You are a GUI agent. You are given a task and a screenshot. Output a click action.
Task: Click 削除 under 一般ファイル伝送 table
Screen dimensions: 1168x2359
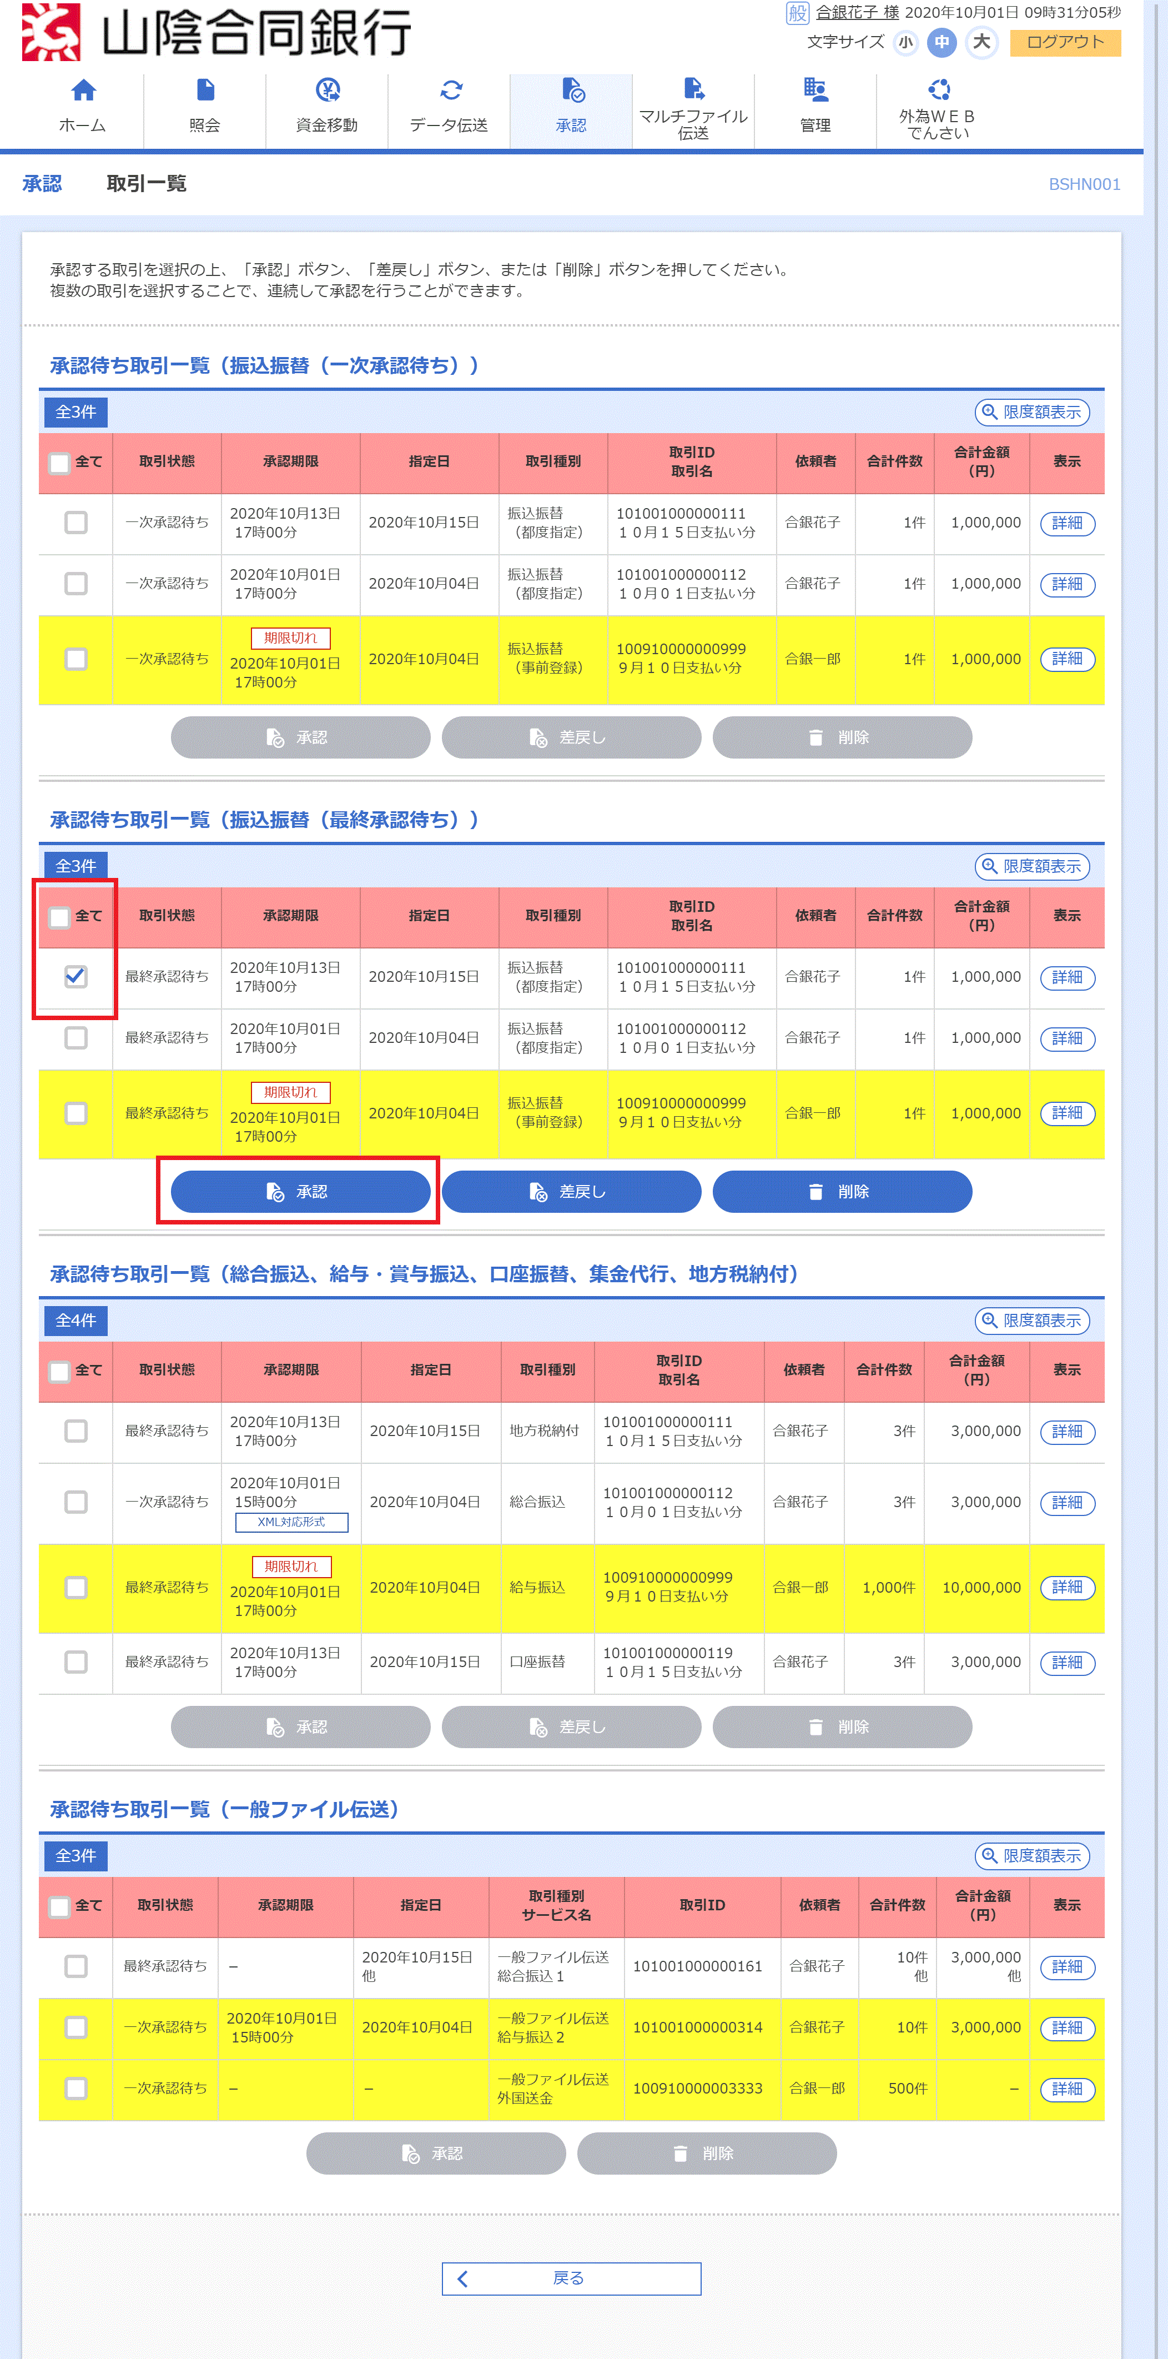707,2154
